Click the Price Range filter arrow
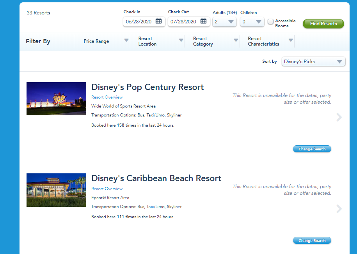This screenshot has height=254, width=357. pyautogui.click(x=126, y=41)
